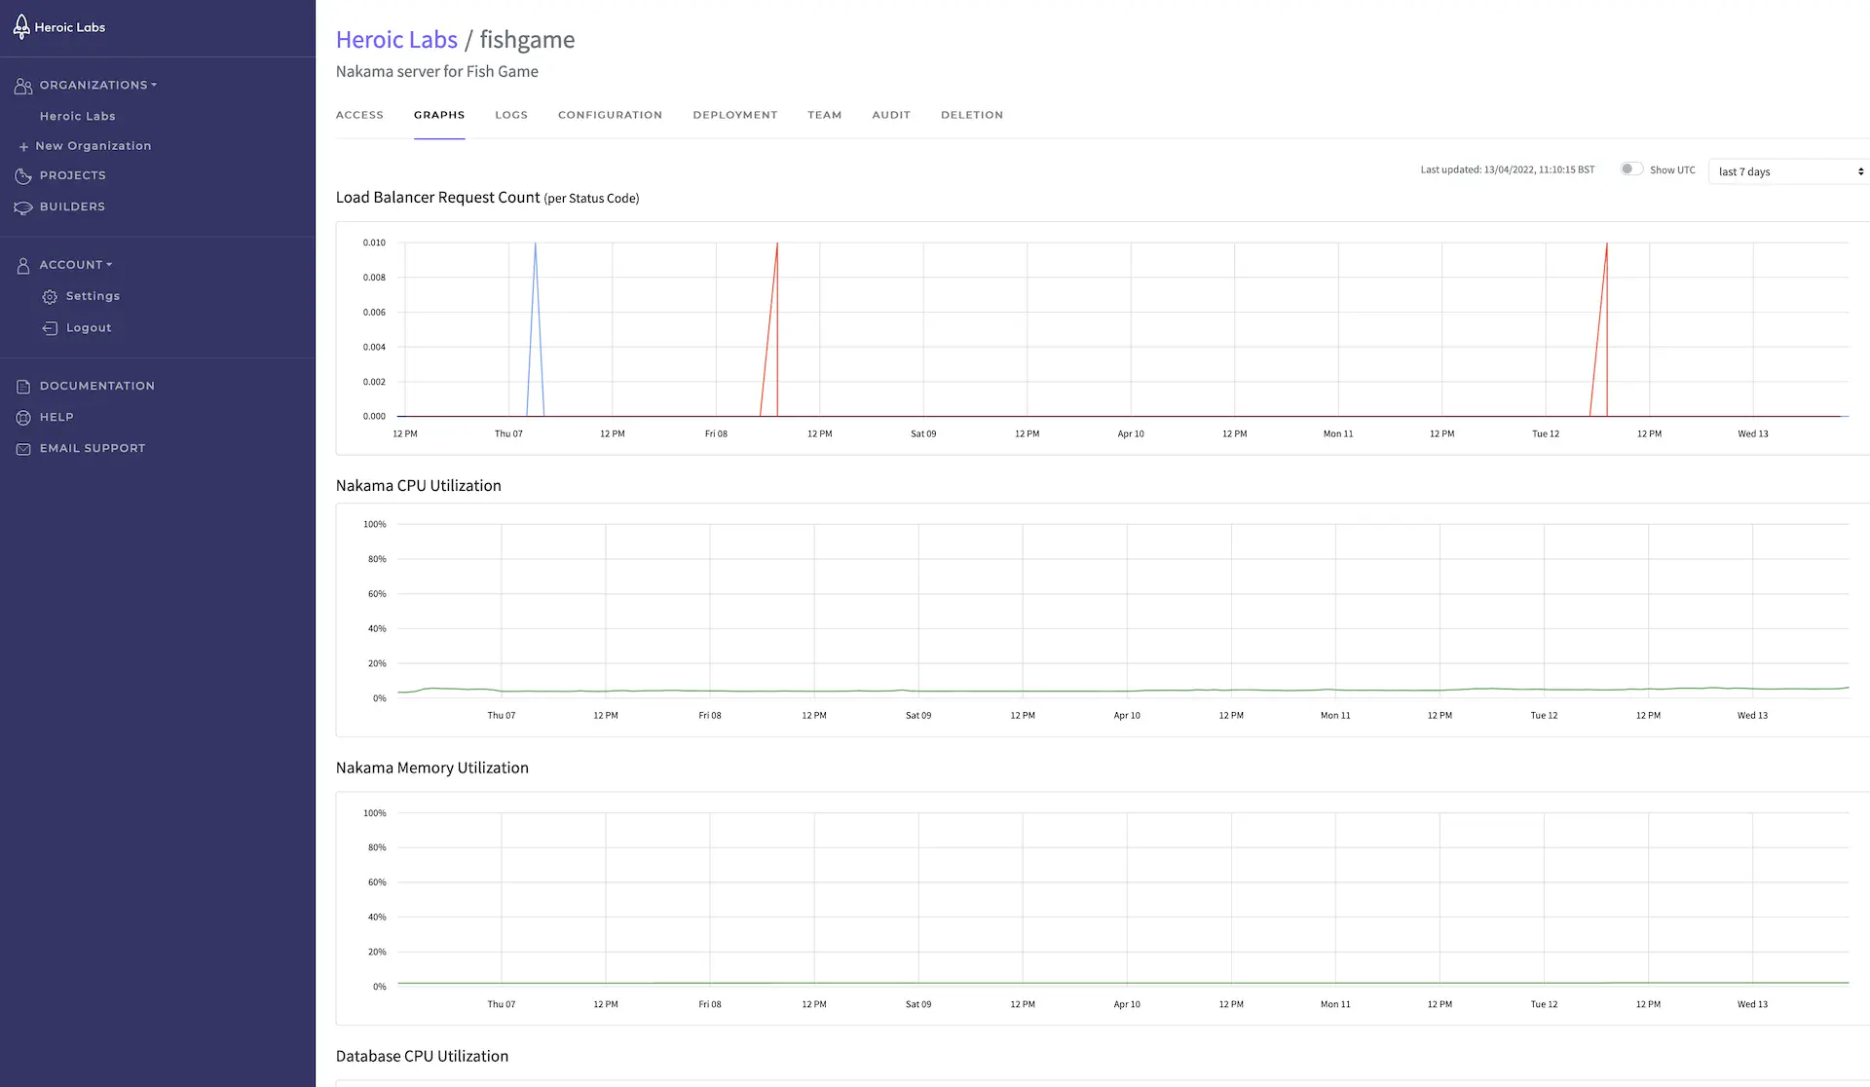The height and width of the screenshot is (1087, 1870).
Task: Click the plus icon beside New Organization
Action: coord(23,146)
